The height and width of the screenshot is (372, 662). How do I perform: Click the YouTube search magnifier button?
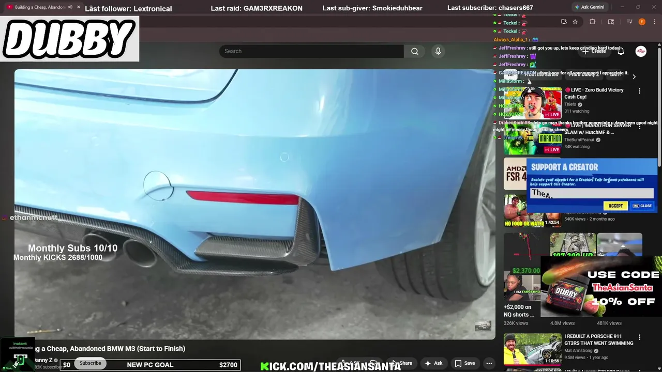point(415,51)
